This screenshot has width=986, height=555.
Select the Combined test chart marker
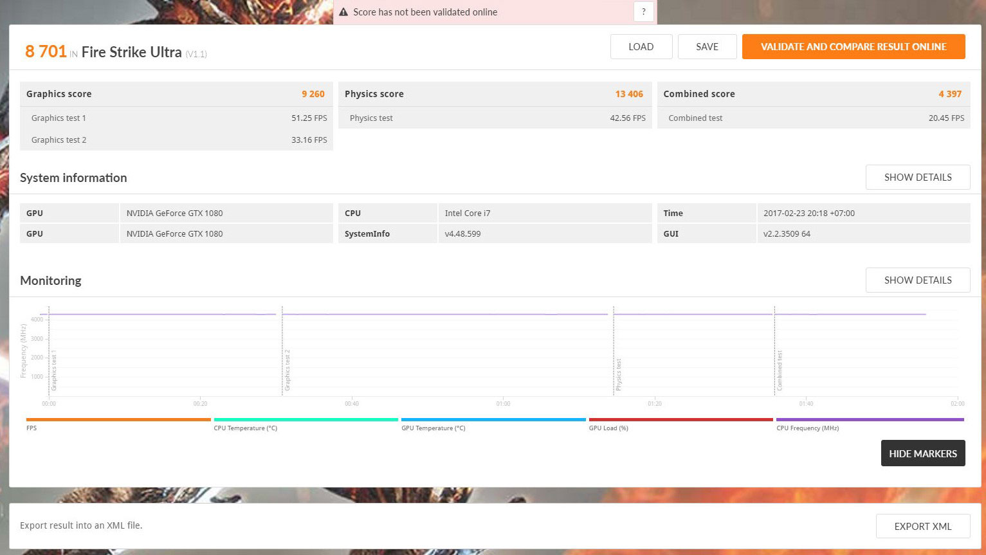point(780,371)
